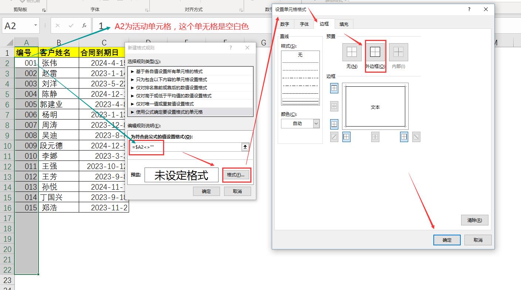The height and width of the screenshot is (290, 521).
Task: Switch to the 边框 tab
Action: coord(324,24)
